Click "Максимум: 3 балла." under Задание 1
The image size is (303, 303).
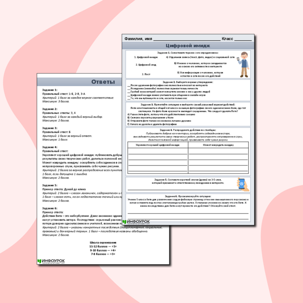56,101
